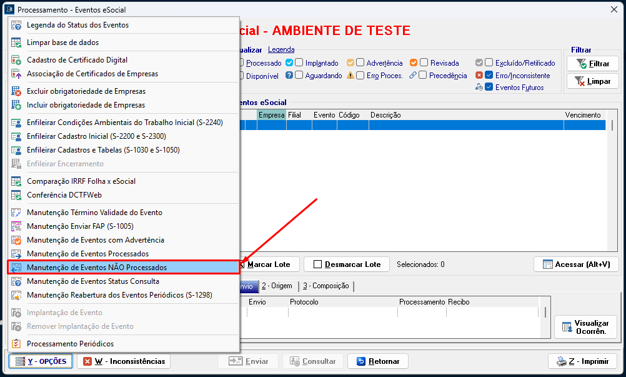The height and width of the screenshot is (377, 626).
Task: Click the events grid vertical scrollbar
Action: [612, 188]
